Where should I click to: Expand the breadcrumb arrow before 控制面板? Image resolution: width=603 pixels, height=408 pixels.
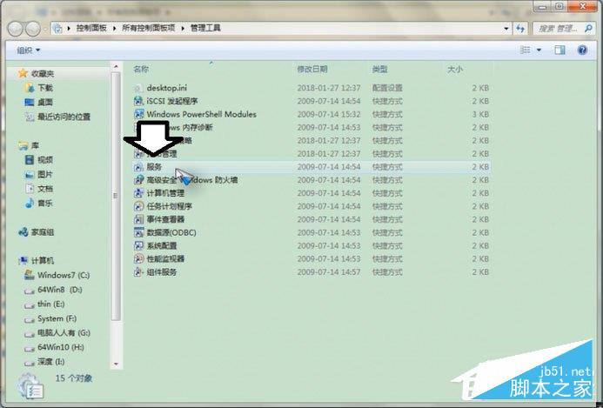click(x=69, y=28)
